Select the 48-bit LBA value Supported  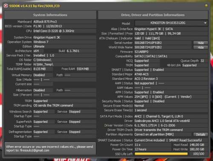coord(190,65)
